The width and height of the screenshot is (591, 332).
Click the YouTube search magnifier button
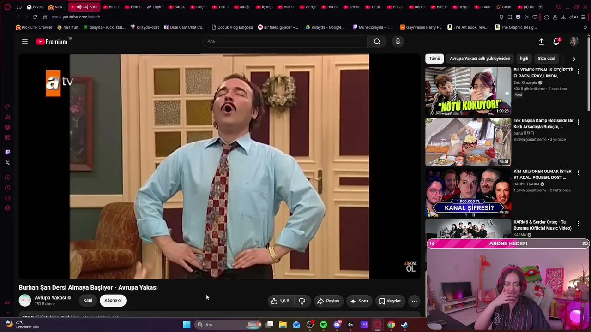[x=377, y=41]
